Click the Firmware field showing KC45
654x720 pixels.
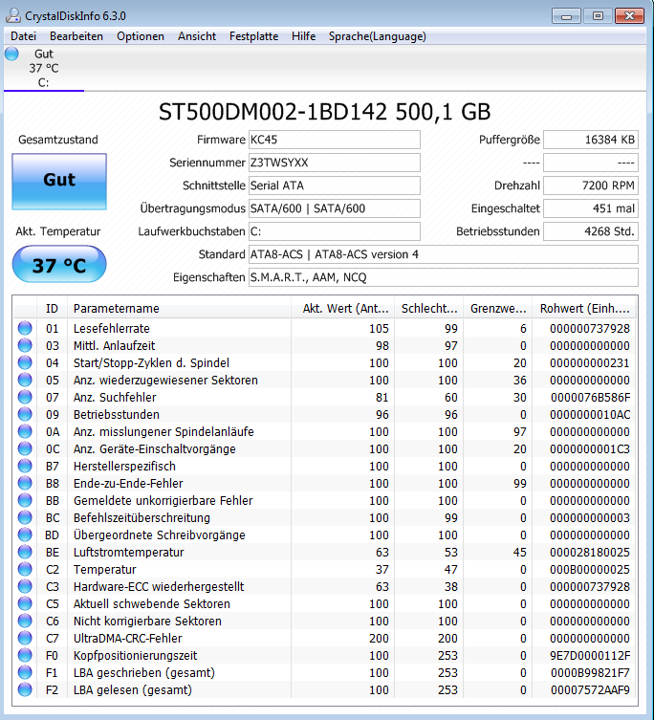[335, 140]
